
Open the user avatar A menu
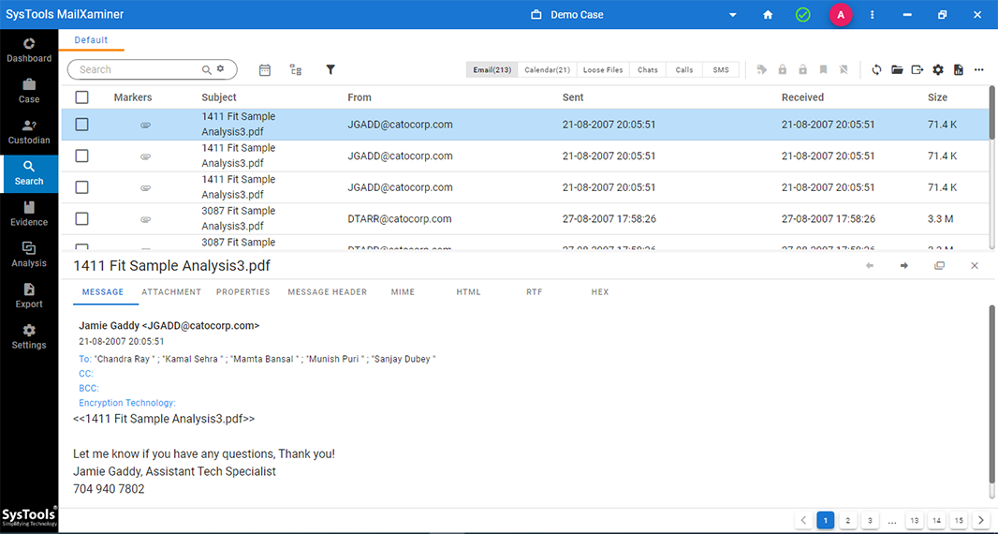(841, 15)
